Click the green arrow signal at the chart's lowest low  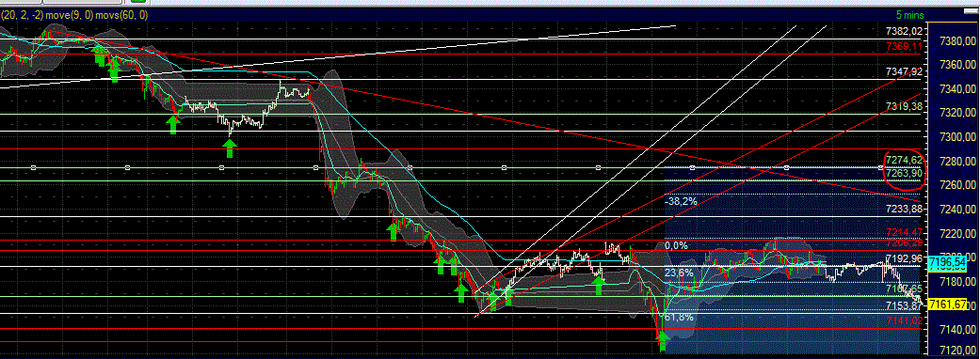pyautogui.click(x=663, y=341)
